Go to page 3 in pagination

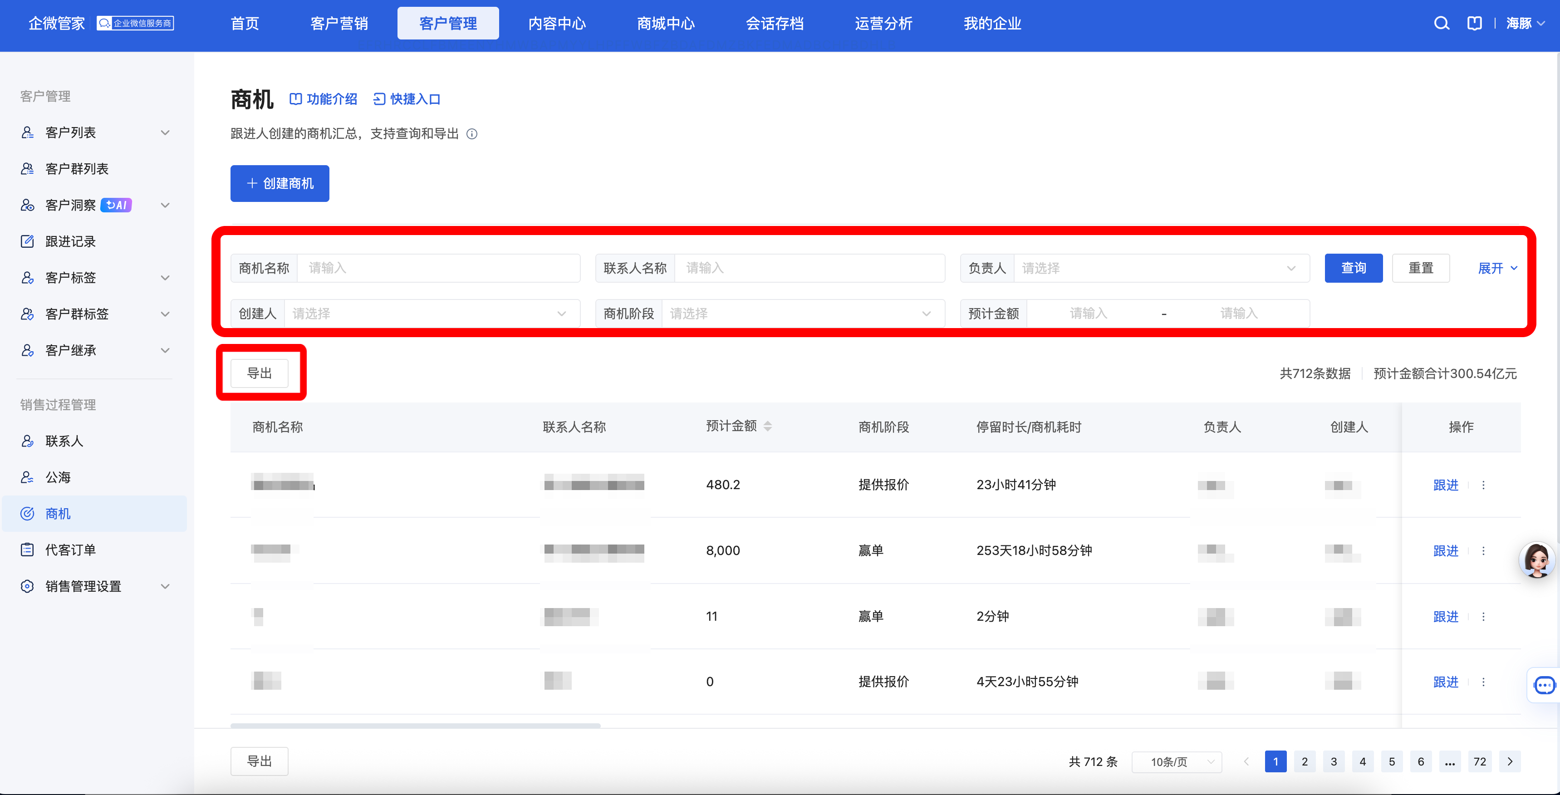click(1334, 762)
